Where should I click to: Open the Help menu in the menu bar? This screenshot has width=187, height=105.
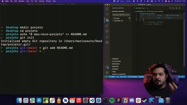(x=54, y=1)
